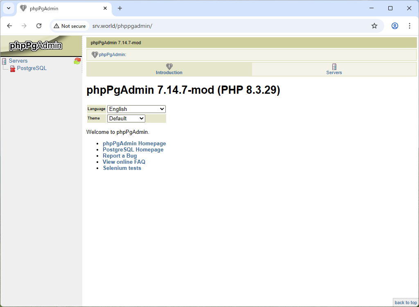419x307 pixels.
Task: Open the Language dropdown
Action: 136,109
